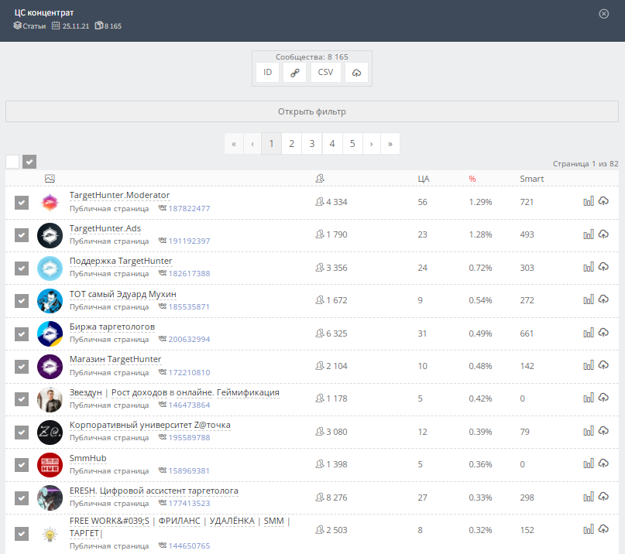Open stats chart for Поддержка TargetHunter row
Viewport: 625px width, 554px height.
click(x=589, y=267)
